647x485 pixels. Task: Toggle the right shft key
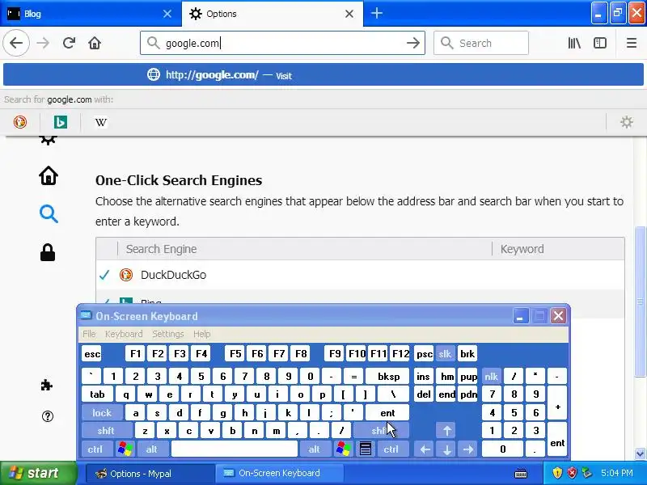pyautogui.click(x=381, y=431)
